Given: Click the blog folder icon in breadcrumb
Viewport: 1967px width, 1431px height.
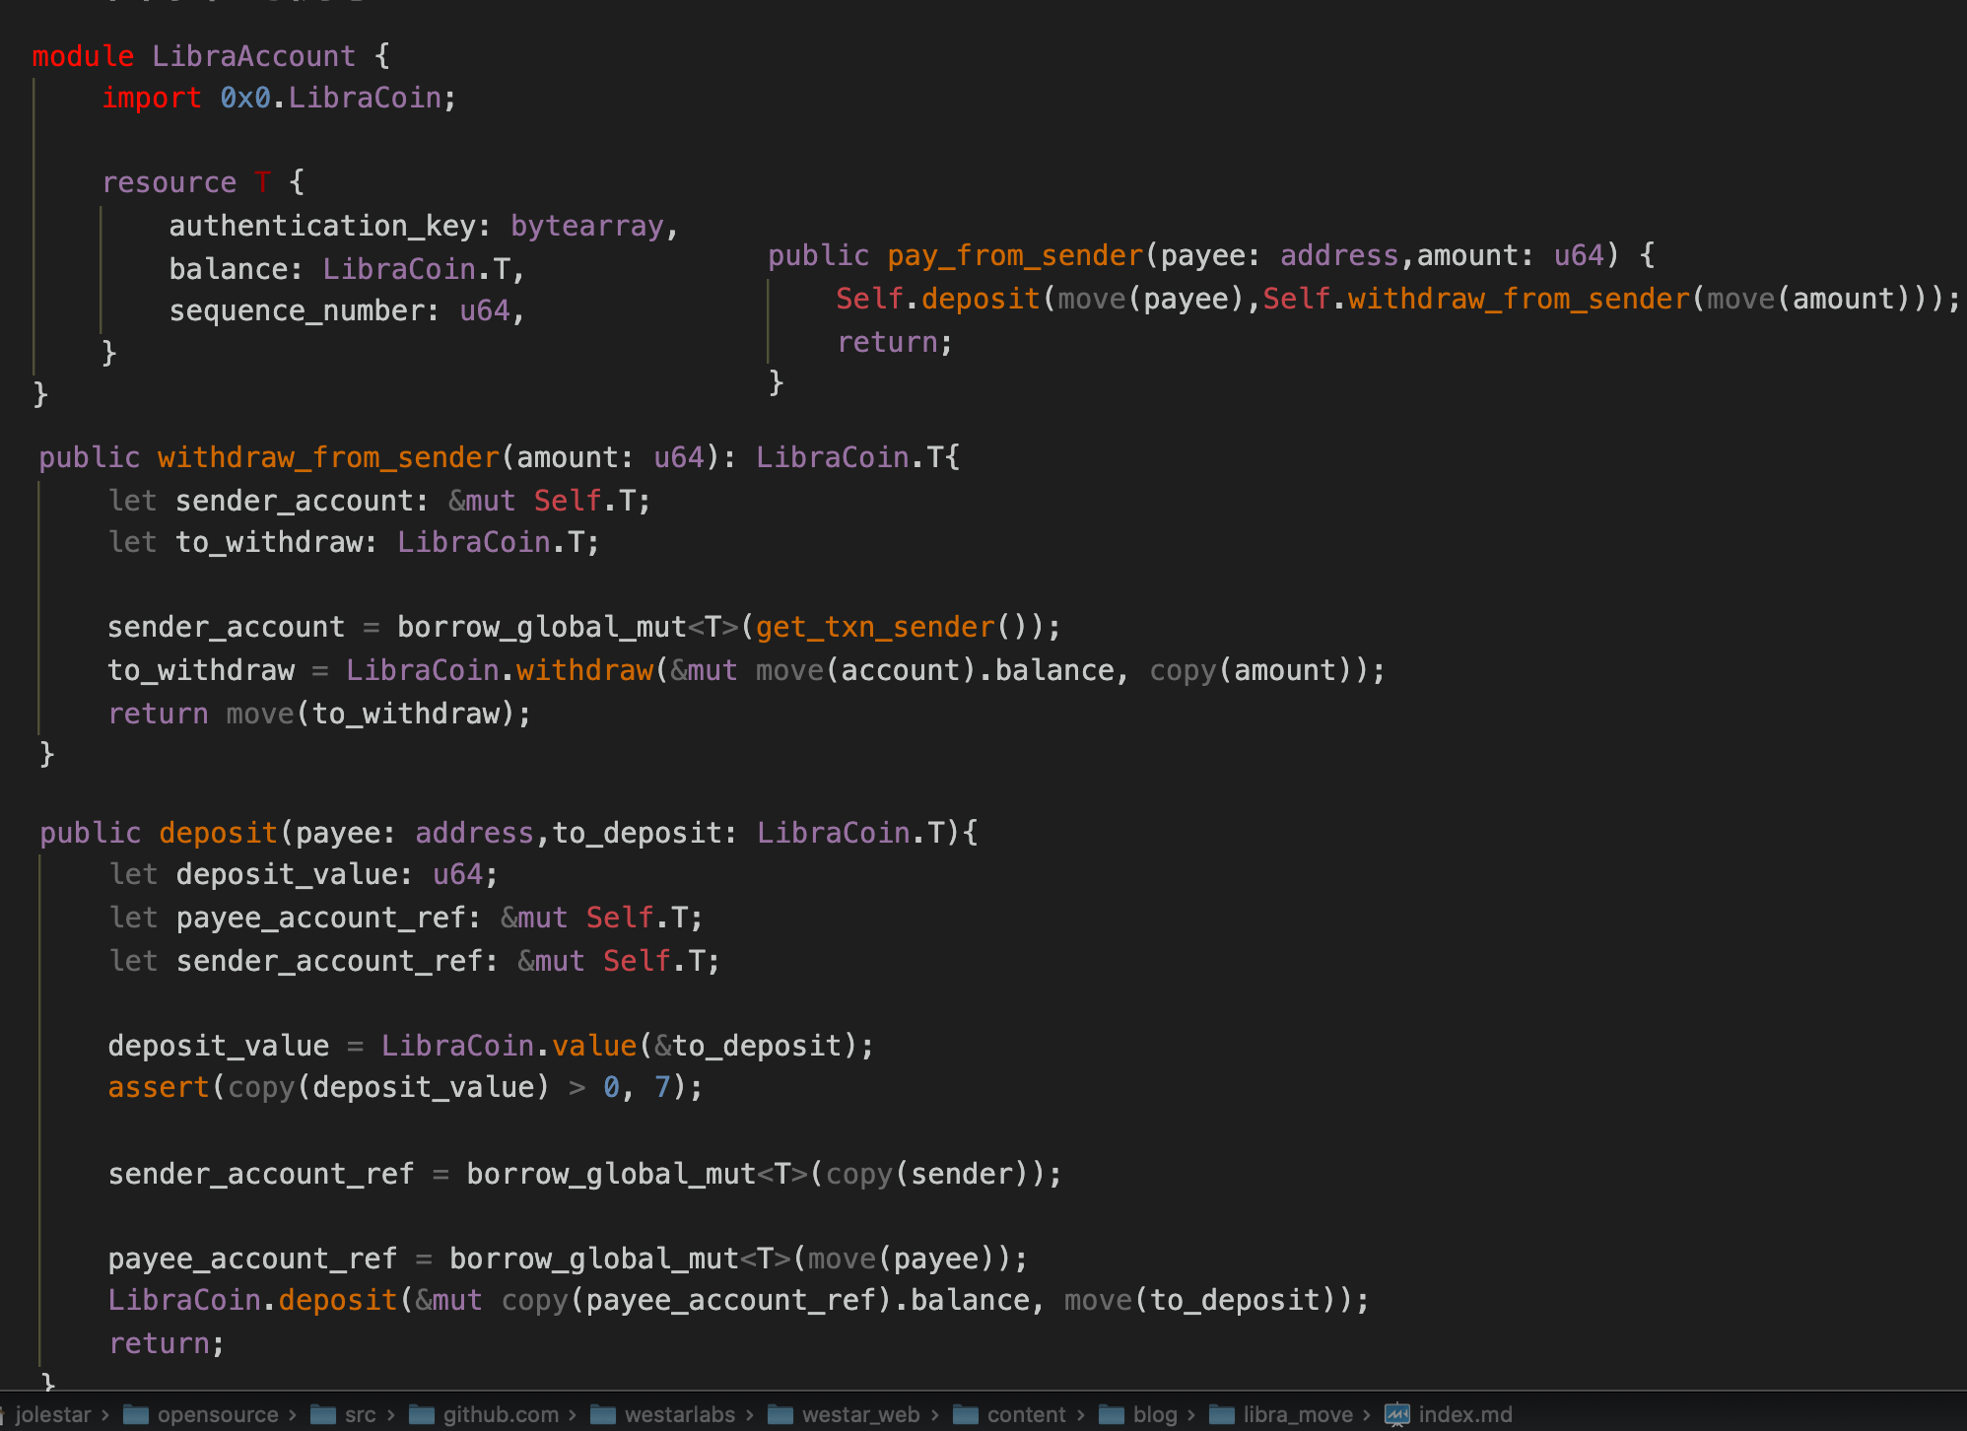Looking at the screenshot, I should pos(1112,1415).
